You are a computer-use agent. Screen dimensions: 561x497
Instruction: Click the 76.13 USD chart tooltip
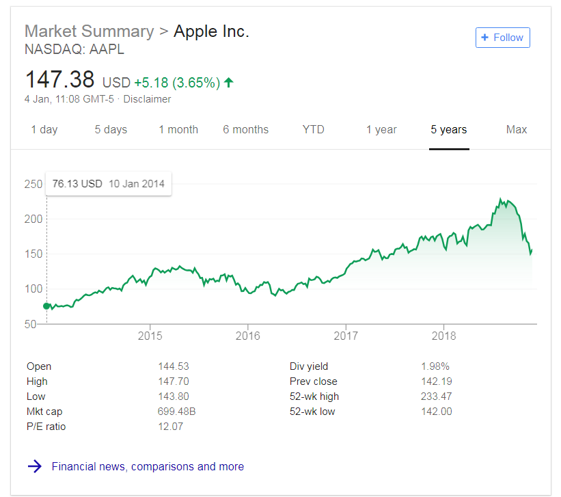tap(109, 184)
